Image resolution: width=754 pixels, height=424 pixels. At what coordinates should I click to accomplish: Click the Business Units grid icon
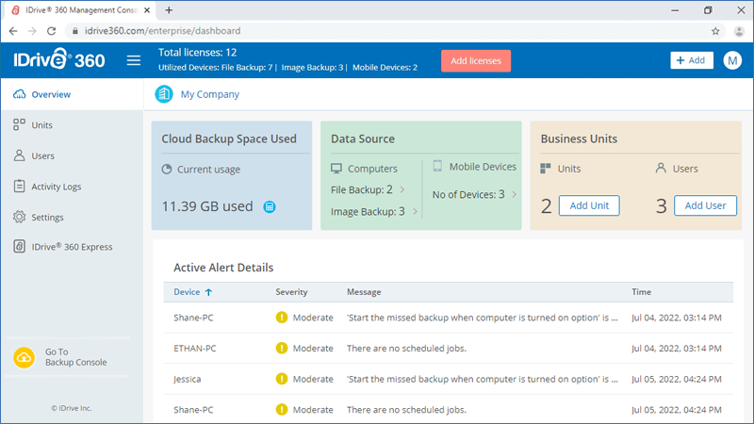click(x=546, y=169)
